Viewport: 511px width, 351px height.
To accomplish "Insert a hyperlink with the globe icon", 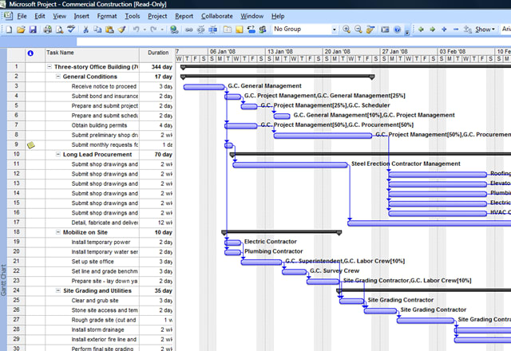I will point(174,30).
